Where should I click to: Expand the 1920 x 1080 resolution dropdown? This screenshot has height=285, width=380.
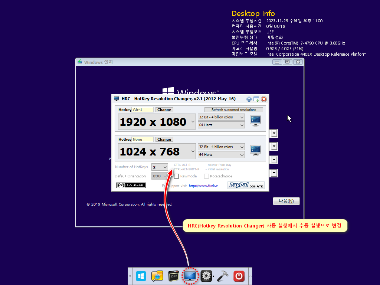193,122
